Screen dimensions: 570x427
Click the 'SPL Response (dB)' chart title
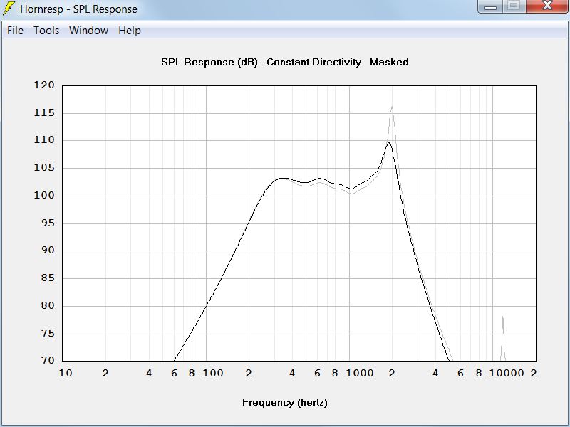(x=209, y=63)
